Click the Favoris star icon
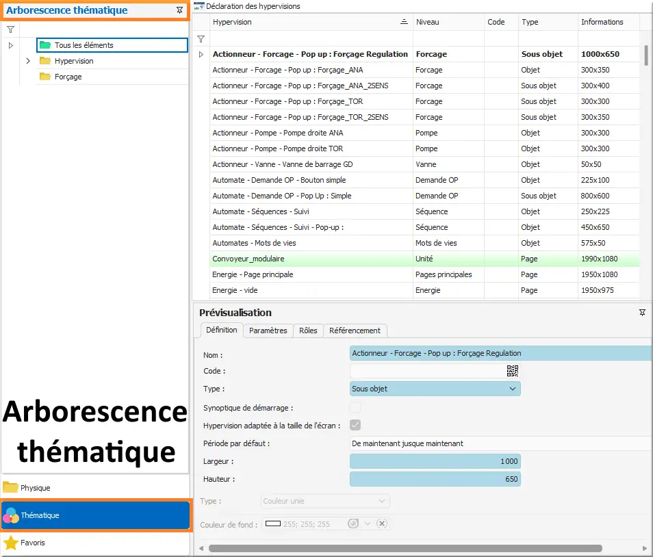Image resolution: width=653 pixels, height=557 pixels. pos(11,543)
